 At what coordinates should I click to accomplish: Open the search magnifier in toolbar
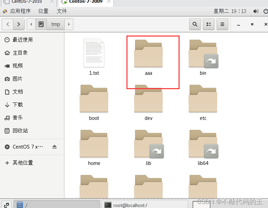coord(195,24)
